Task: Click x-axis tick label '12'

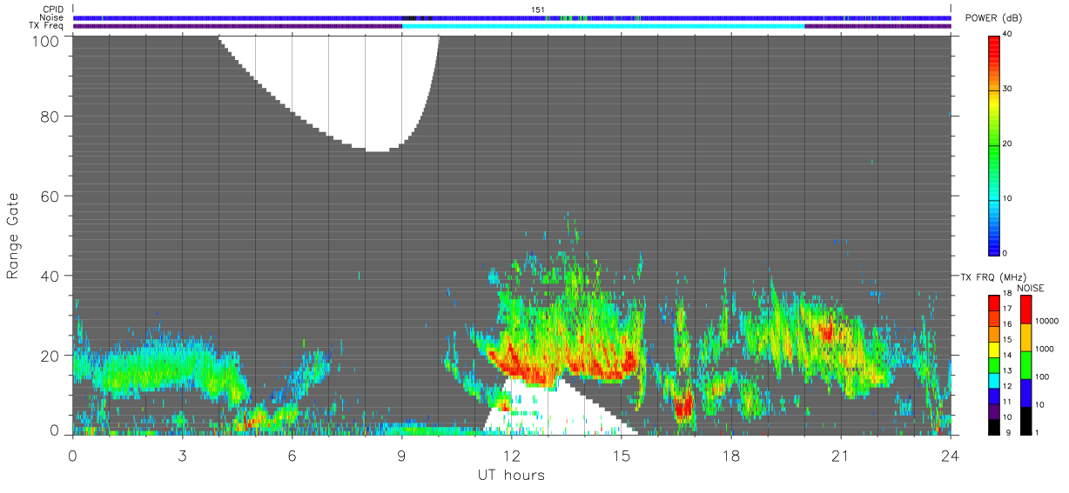Action: [511, 455]
